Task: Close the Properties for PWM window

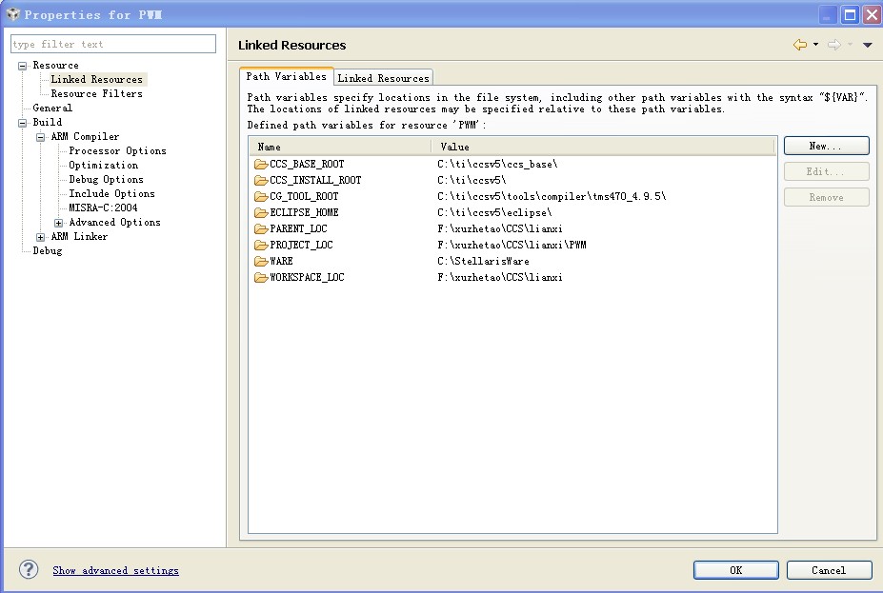Action: click(x=872, y=14)
